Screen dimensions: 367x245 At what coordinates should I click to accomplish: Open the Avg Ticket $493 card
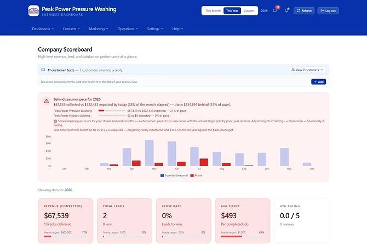(x=243, y=221)
